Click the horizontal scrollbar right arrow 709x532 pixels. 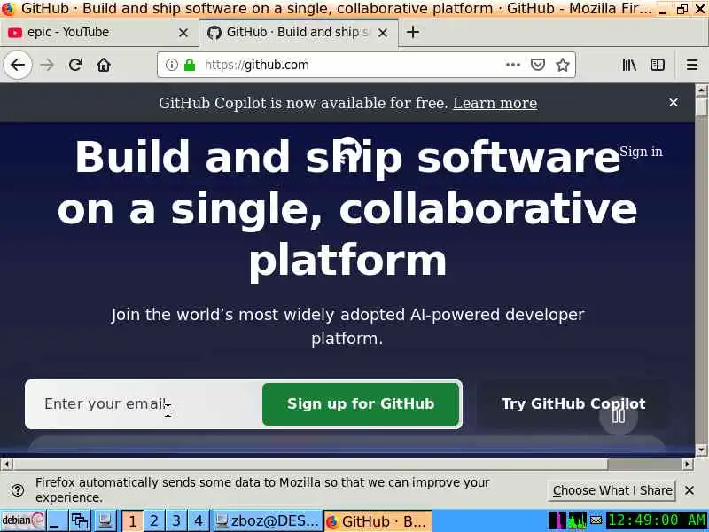(688, 464)
